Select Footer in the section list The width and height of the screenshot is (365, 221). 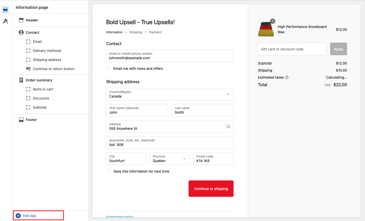click(x=31, y=120)
